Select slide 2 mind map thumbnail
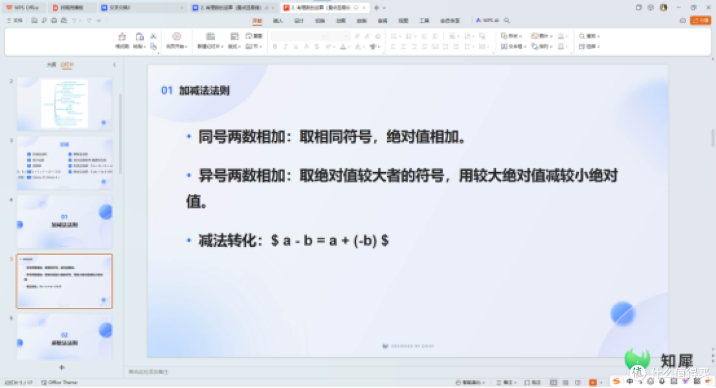 pos(64,104)
